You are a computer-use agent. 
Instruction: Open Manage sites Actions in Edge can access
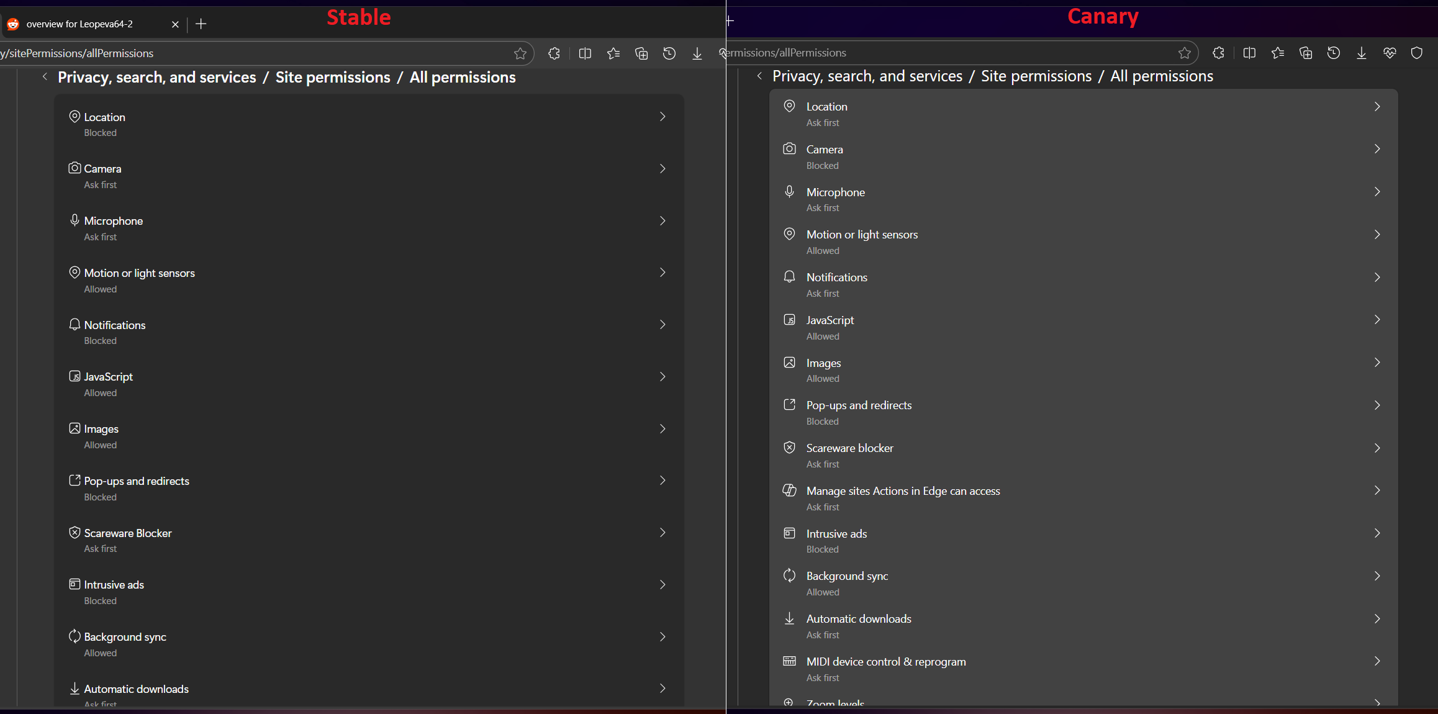tap(903, 491)
